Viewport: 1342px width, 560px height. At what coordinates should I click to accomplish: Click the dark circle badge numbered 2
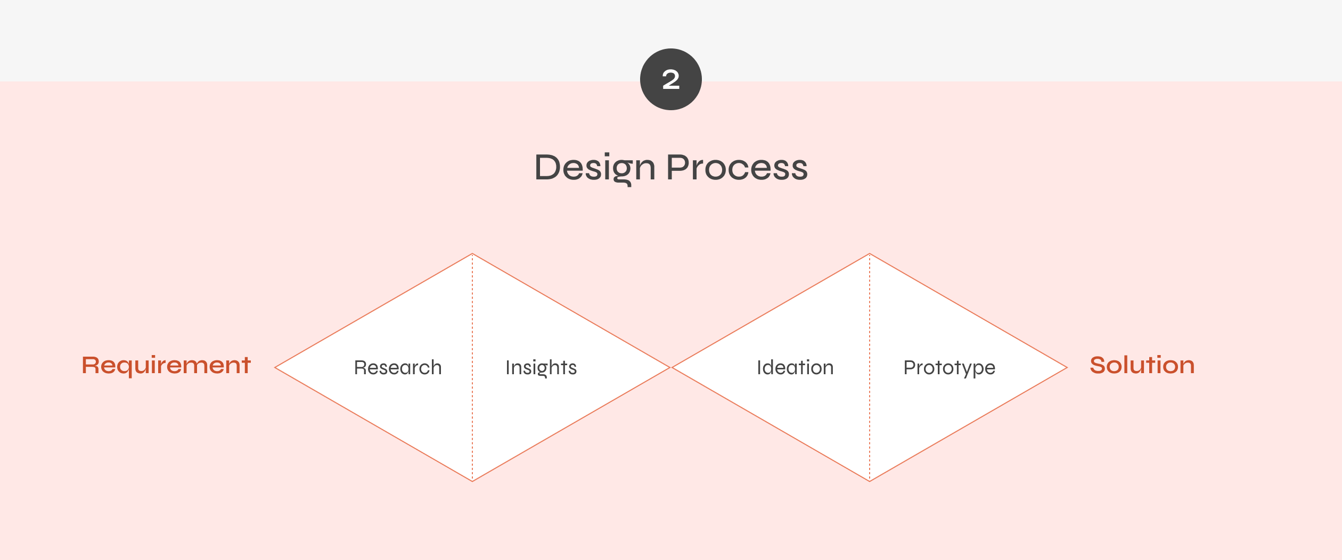[671, 79]
